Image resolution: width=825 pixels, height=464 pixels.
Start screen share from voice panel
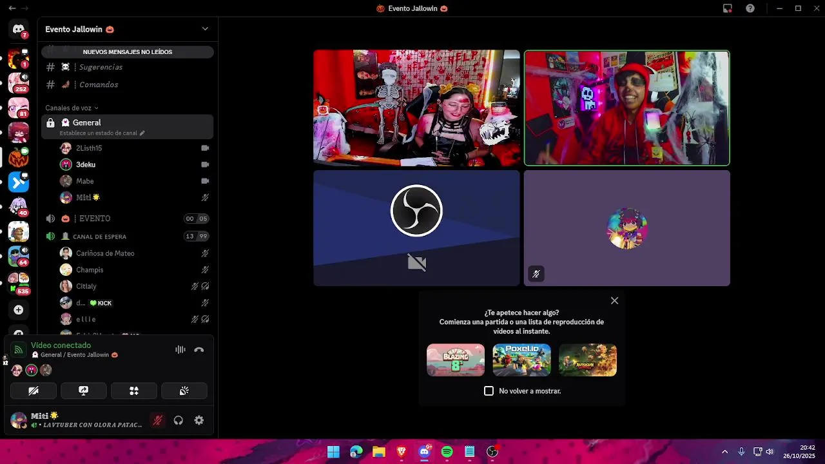click(84, 391)
